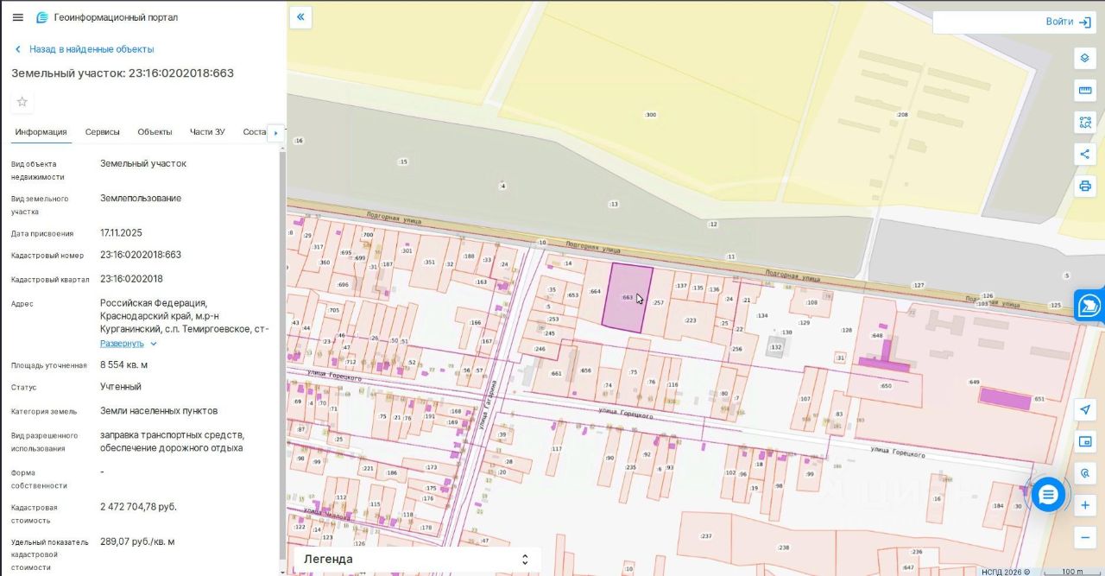The width and height of the screenshot is (1105, 576).
Task: Click the 8 554 кв. м area value
Action: (124, 365)
